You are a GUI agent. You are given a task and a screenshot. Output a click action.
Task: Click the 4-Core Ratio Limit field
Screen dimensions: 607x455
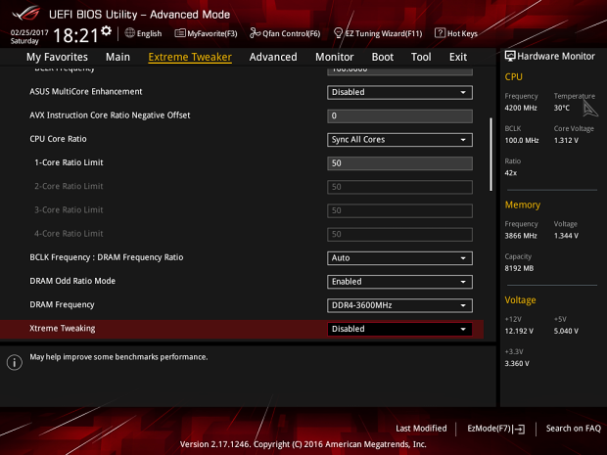point(399,234)
